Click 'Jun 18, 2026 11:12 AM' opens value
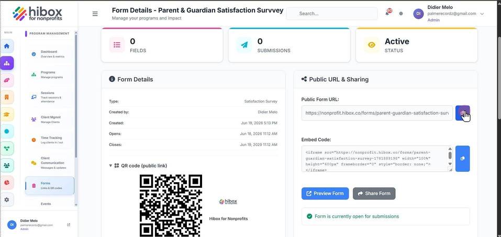This screenshot has width=501, height=237. tap(259, 134)
